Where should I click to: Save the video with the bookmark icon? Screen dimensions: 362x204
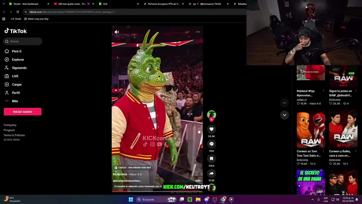[211, 159]
